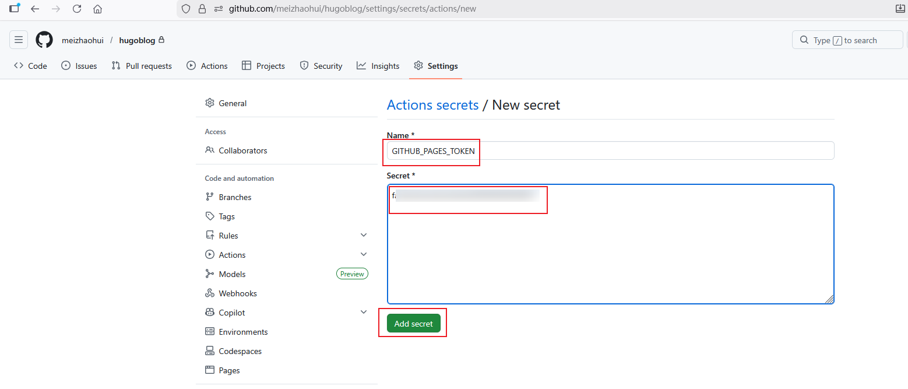
Task: Expand the Actions sidebar section chevron
Action: pyautogui.click(x=364, y=254)
